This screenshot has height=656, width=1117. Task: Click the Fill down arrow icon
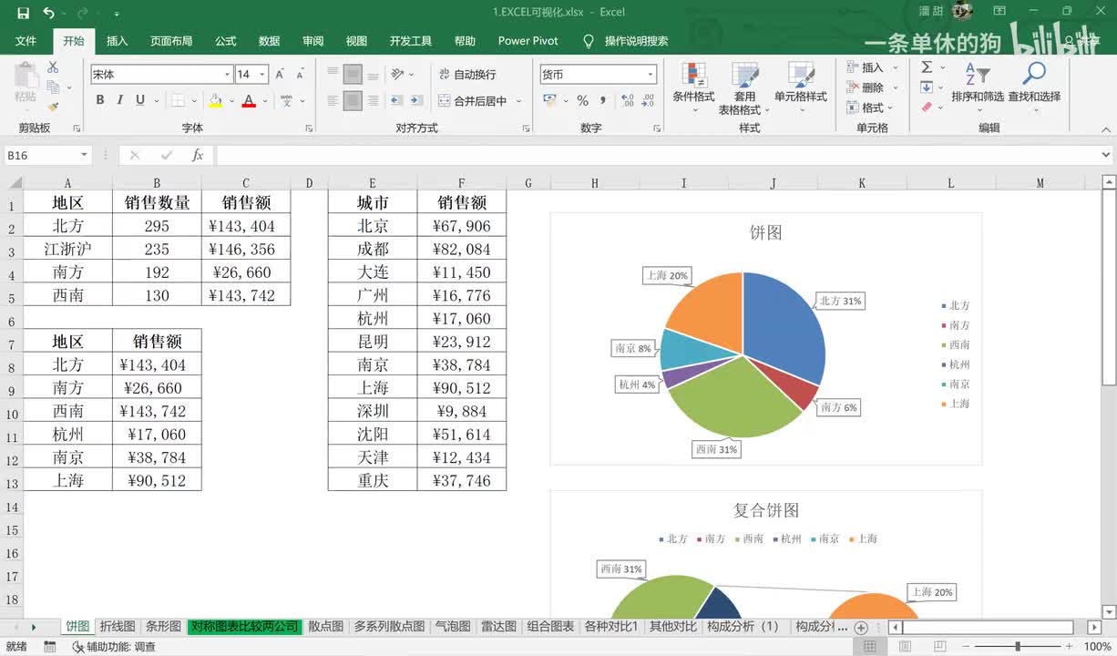[927, 87]
